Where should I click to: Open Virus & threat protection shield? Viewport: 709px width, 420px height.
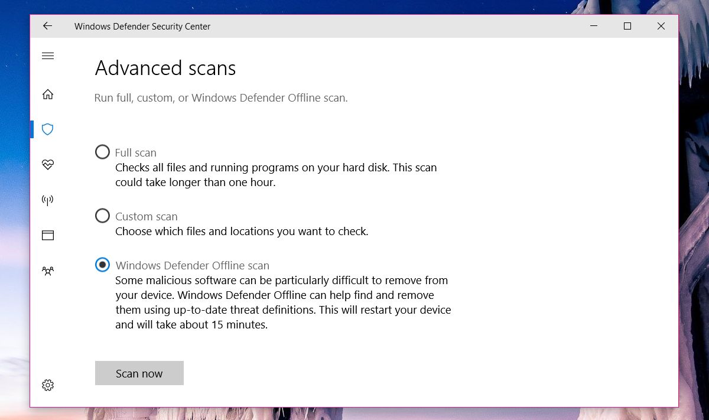click(48, 129)
